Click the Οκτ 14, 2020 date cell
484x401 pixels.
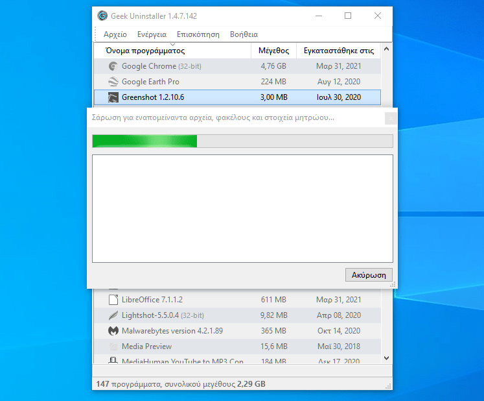point(339,331)
